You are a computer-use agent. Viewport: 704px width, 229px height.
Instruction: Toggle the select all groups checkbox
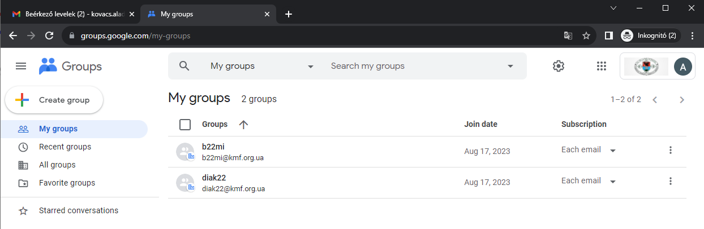click(185, 125)
